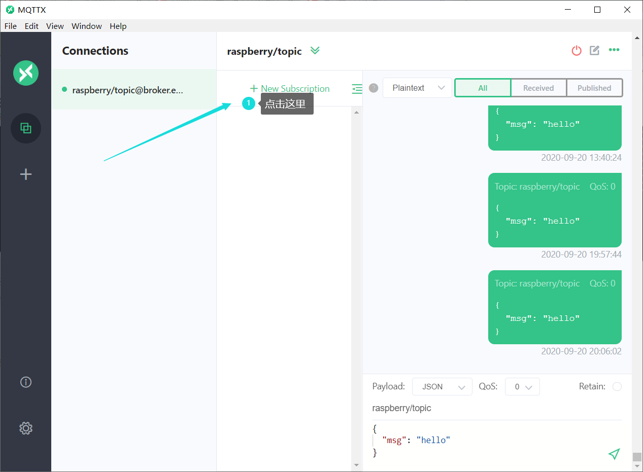Open the About info icon
The image size is (643, 472).
coord(26,382)
